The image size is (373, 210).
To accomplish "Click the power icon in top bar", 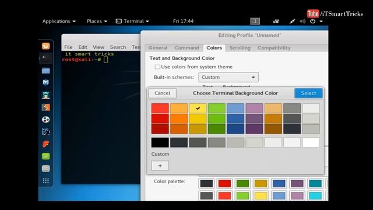I will (312, 21).
